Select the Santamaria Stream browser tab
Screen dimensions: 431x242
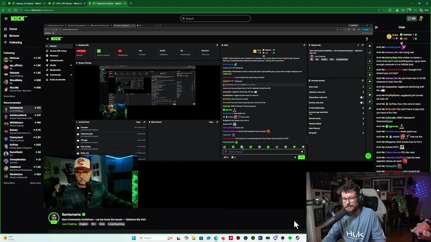(108, 3)
